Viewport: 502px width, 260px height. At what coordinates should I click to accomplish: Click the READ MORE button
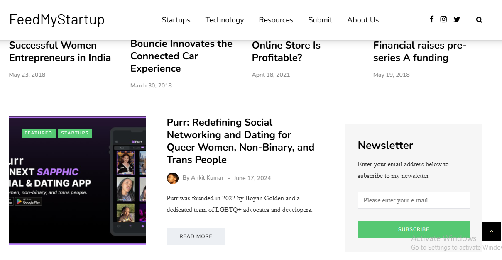(x=196, y=236)
